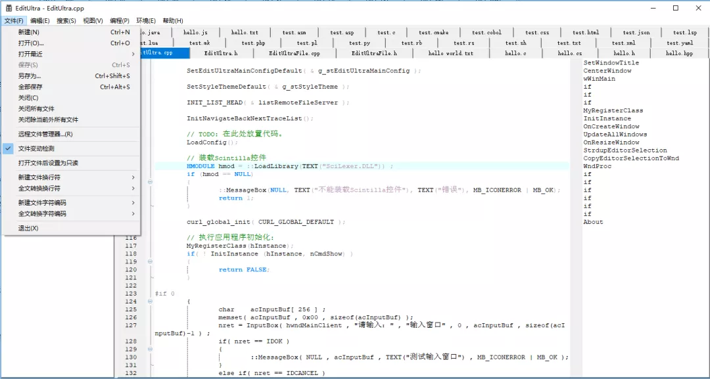The image size is (710, 379).
Task: Select wWinMain in the symbol list
Action: (x=599, y=79)
